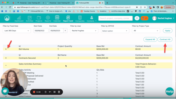Open the Calendar nav icon
This screenshot has width=176, height=99.
pyautogui.click(x=57, y=19)
